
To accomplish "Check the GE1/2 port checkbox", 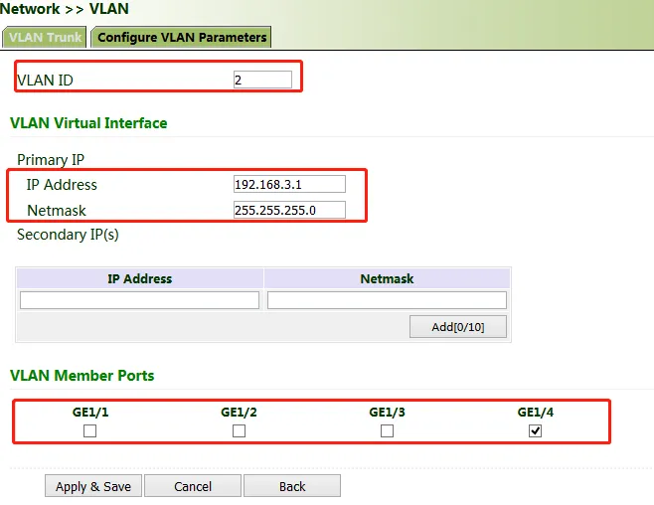I will tap(239, 430).
